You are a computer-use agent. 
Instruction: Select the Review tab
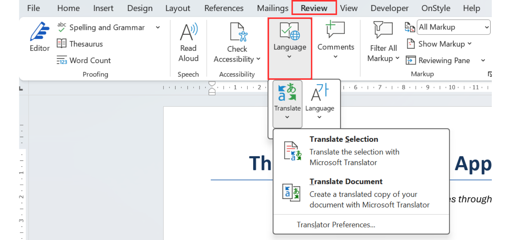click(314, 8)
